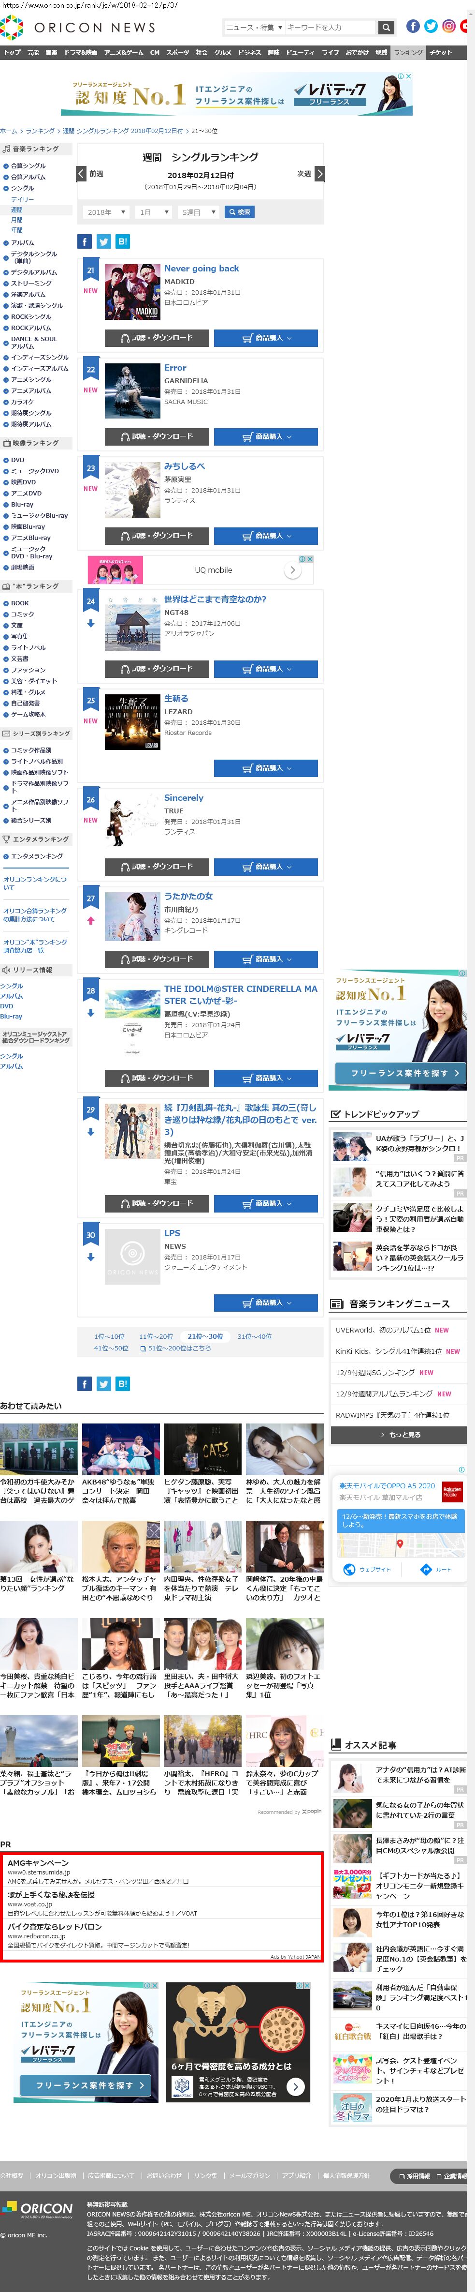Screen dimensions: 475x2292
Task: Open the ニュース・特集 search category dropdown
Action: tap(253, 28)
